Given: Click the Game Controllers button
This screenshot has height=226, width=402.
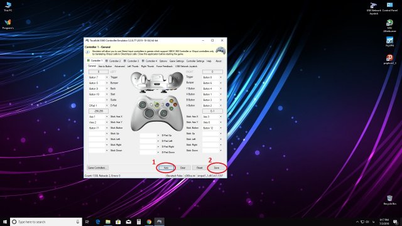Looking at the screenshot, I should coord(97,168).
